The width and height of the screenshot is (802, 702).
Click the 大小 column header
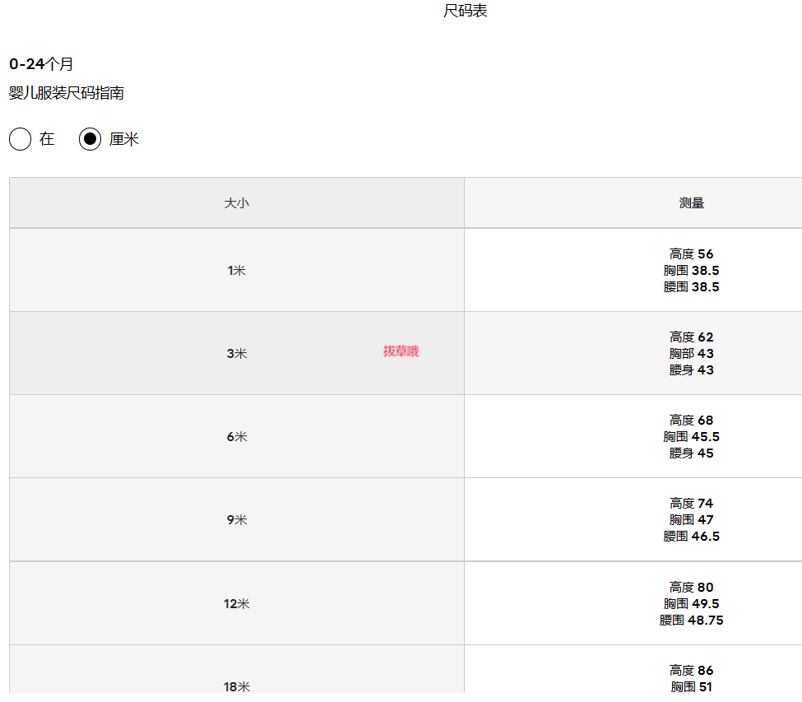pos(236,203)
